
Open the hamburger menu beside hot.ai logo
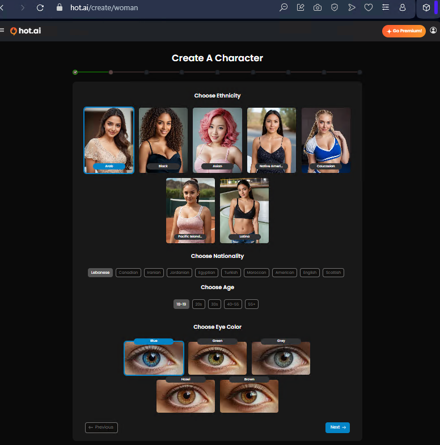pyautogui.click(x=2, y=31)
